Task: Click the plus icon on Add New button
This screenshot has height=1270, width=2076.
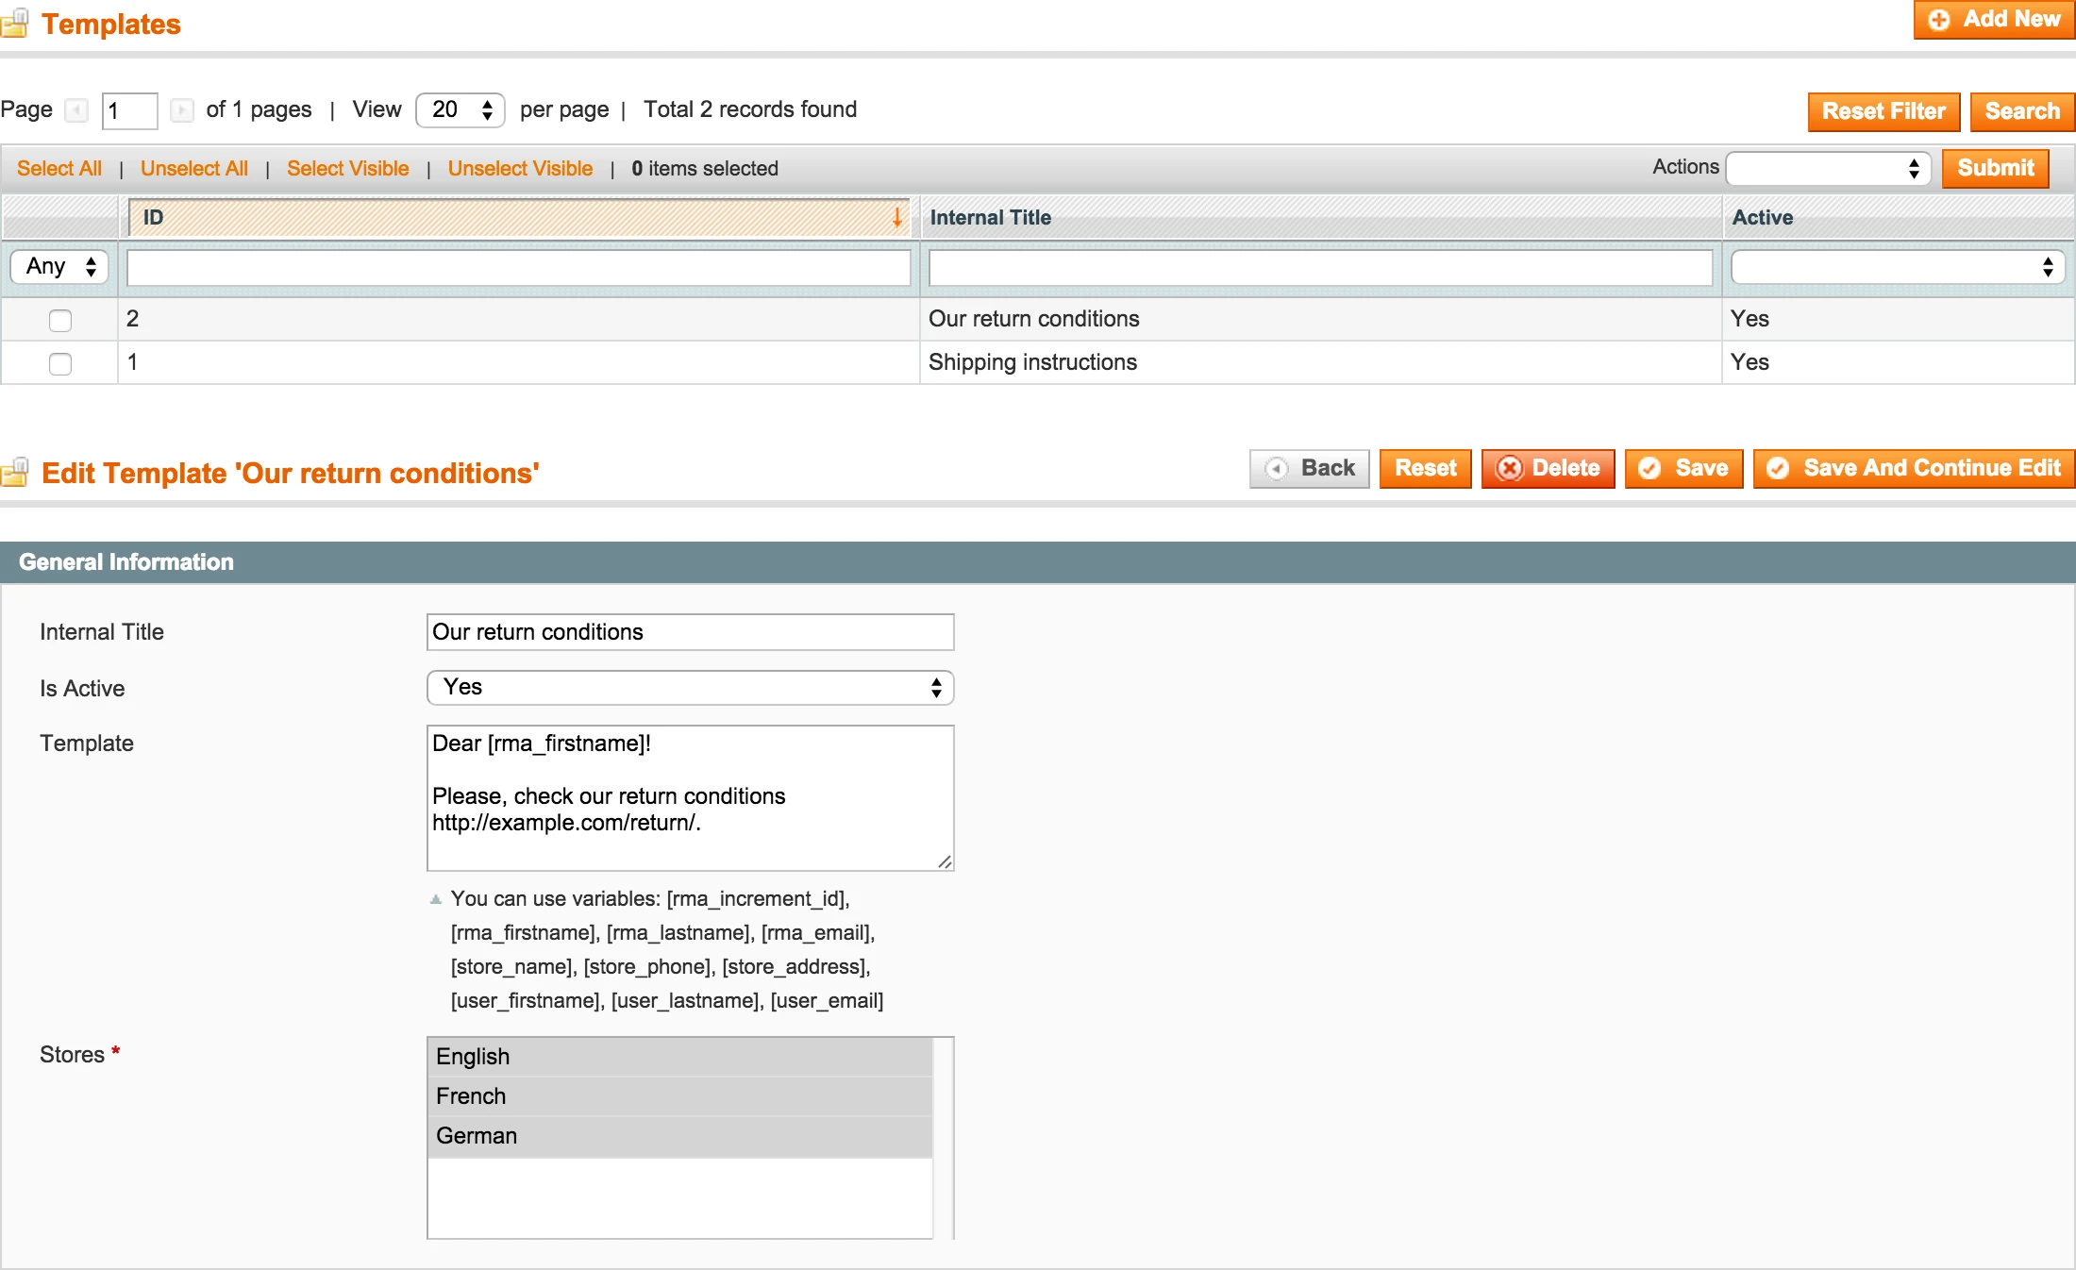Action: (x=1940, y=19)
